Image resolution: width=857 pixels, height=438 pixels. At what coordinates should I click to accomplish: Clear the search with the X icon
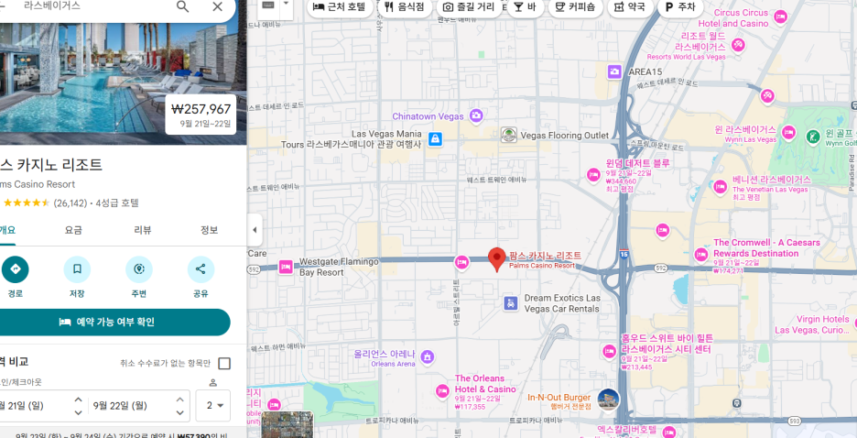click(218, 6)
